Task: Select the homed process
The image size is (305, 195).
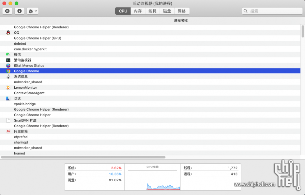Action: [19, 153]
